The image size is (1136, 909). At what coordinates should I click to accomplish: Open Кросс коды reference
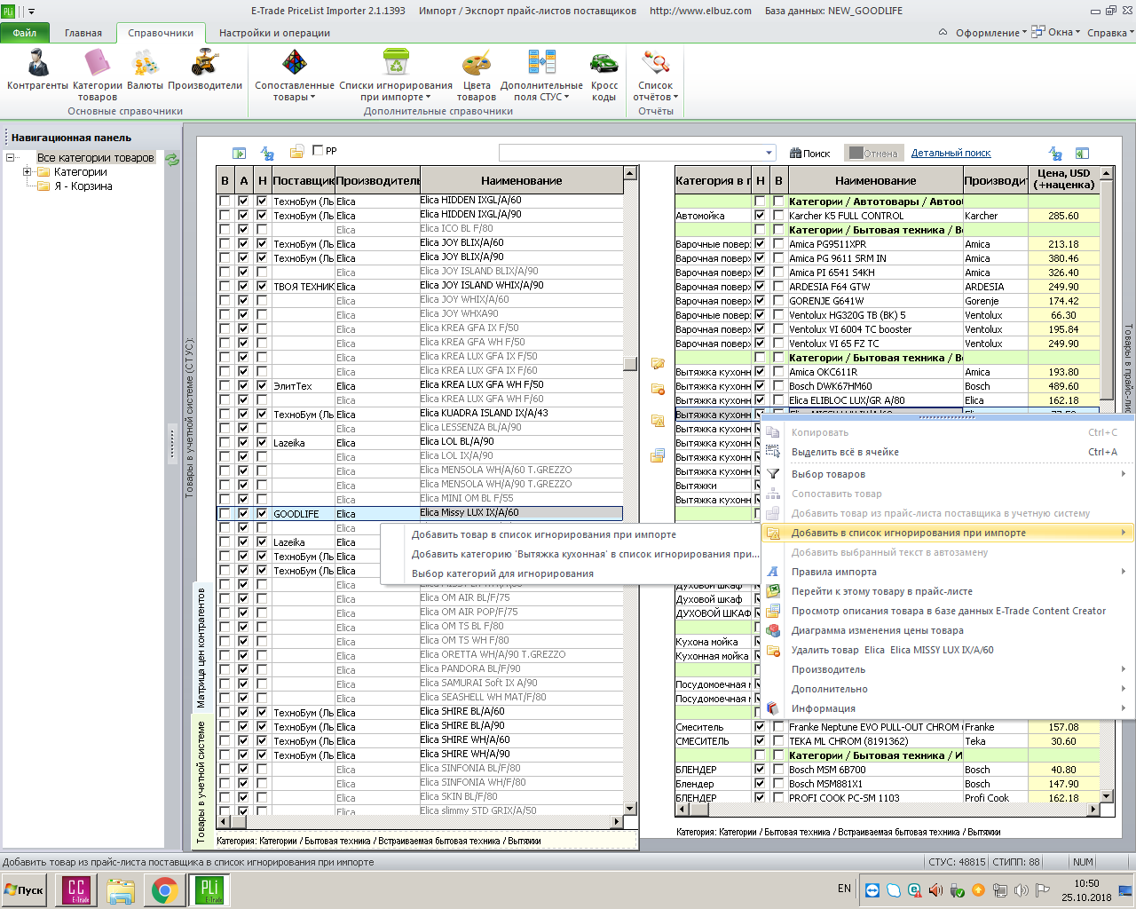coord(604,75)
